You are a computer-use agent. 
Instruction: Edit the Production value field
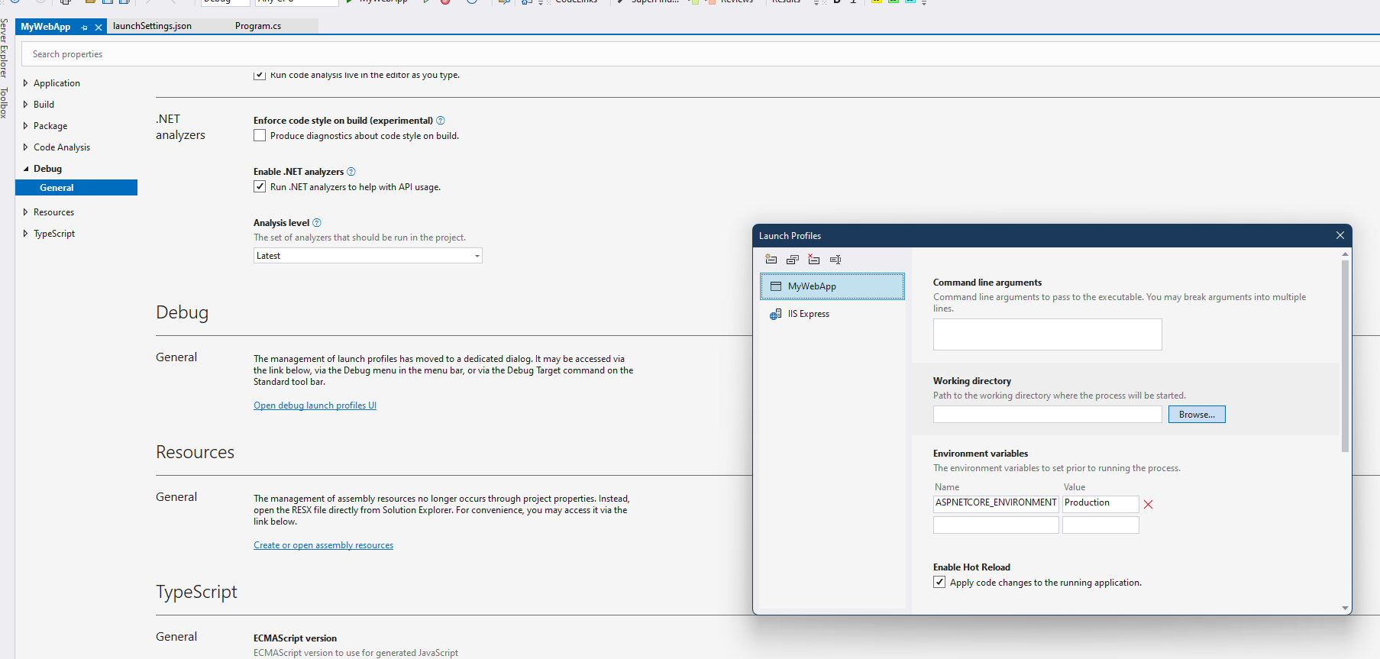pyautogui.click(x=1100, y=503)
